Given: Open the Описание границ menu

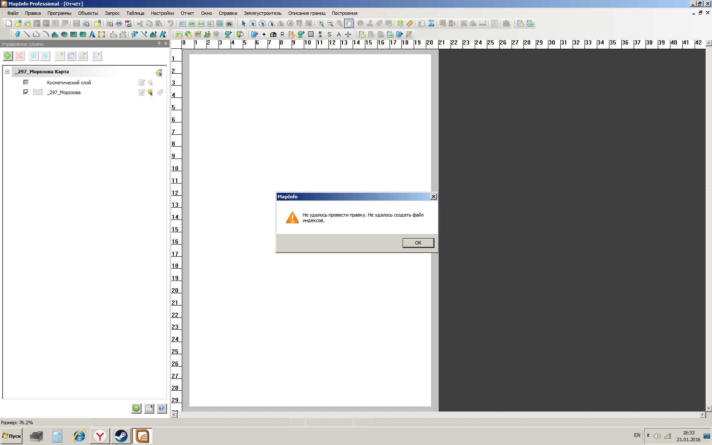Looking at the screenshot, I should coord(307,13).
